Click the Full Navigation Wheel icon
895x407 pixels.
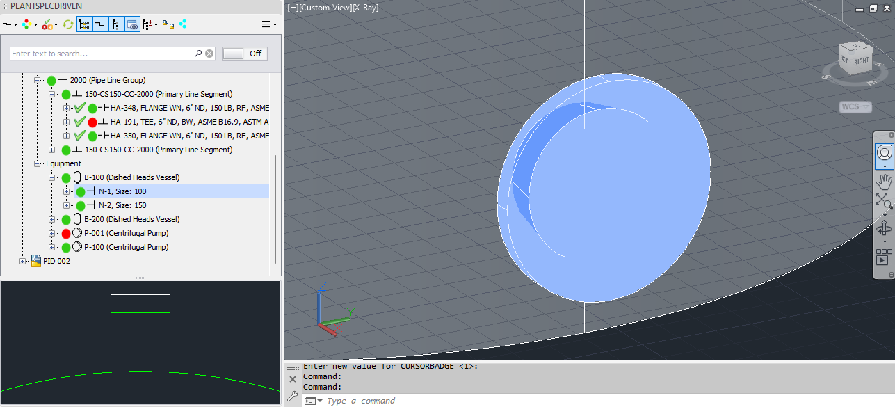(x=885, y=152)
